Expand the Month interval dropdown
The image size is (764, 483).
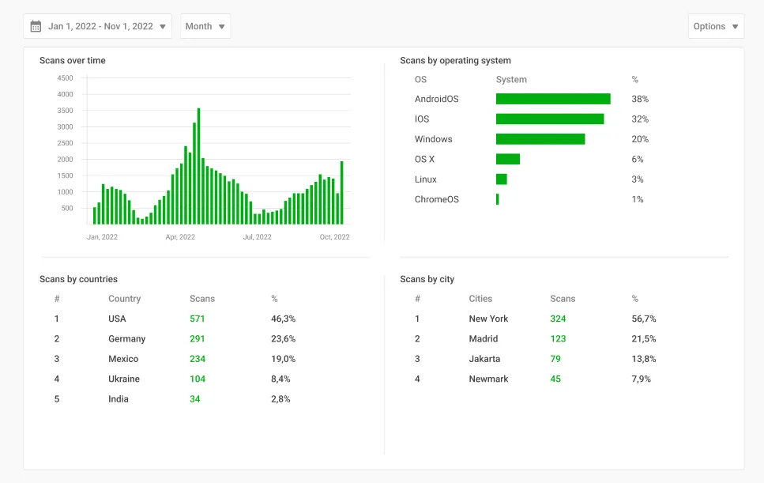click(x=205, y=26)
